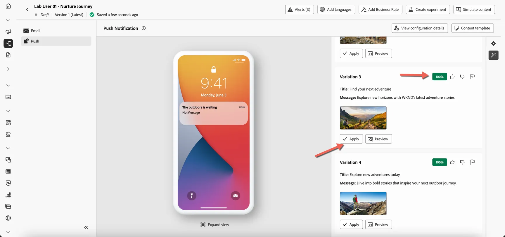Screen dimensions: 505x237
Task: Open the document icon below journeys
Action: click(8, 55)
